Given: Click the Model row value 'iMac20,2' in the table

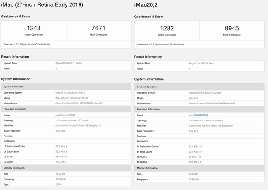Looking at the screenshot, I should (193, 98).
